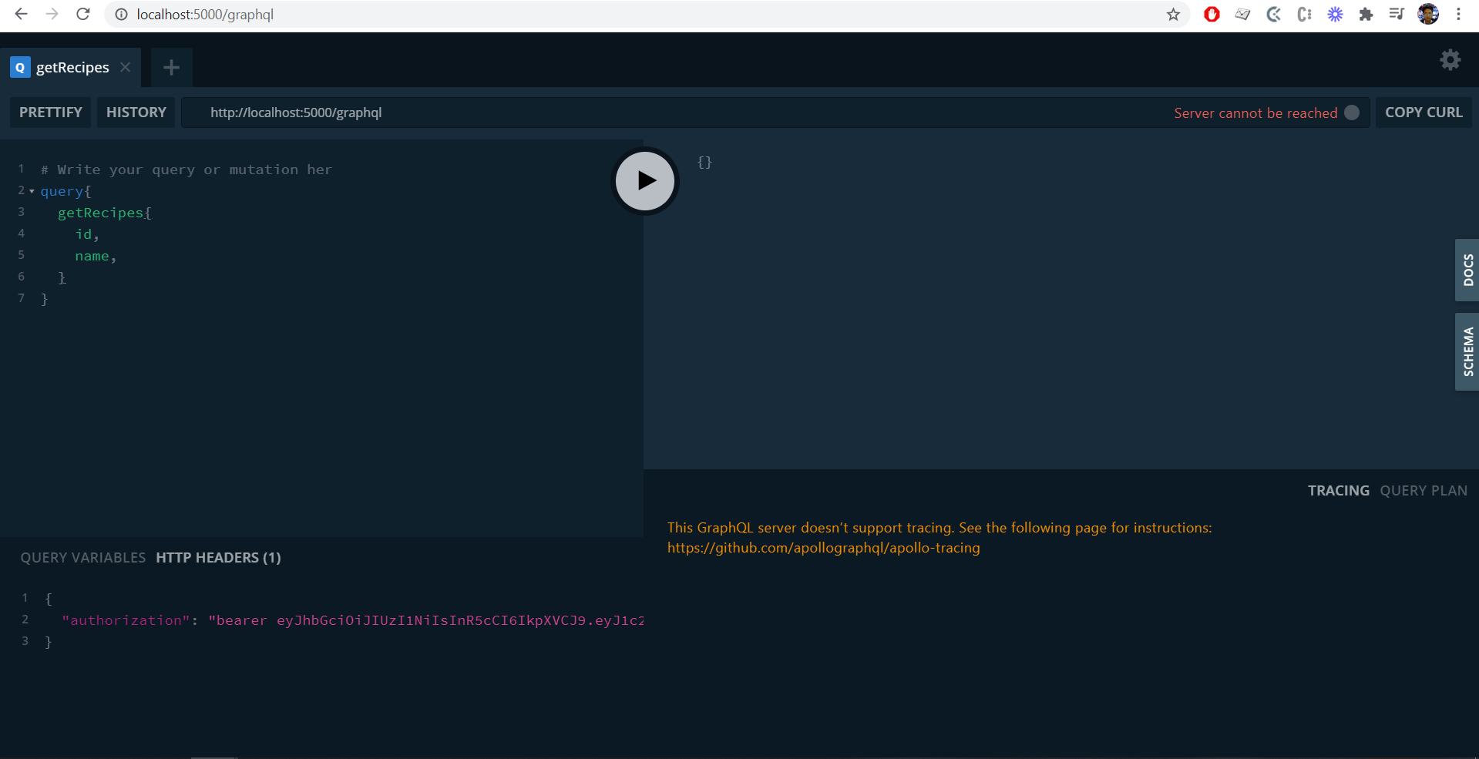Switch to the TRACING tab
Image resolution: width=1479 pixels, height=759 pixels.
(1338, 490)
